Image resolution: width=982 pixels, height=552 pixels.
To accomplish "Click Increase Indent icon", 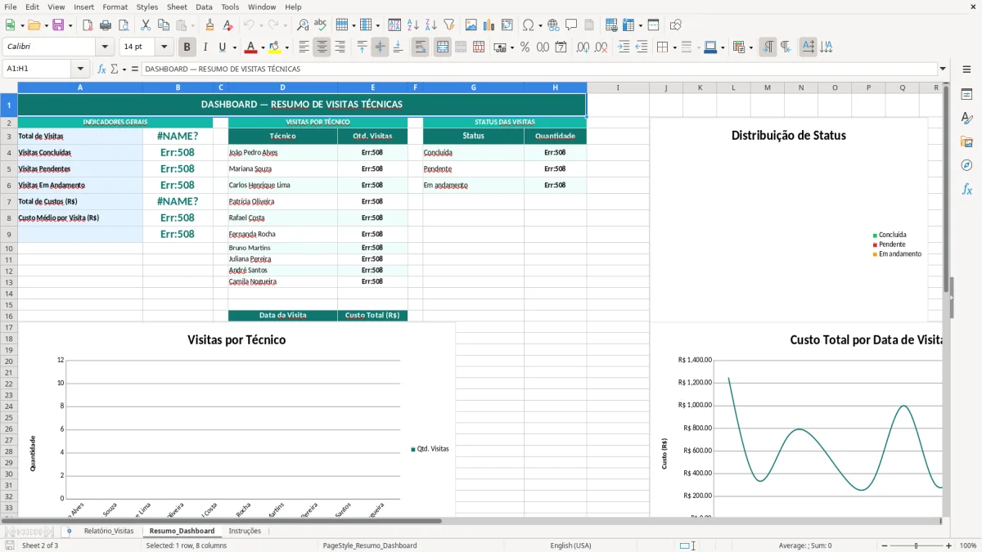I will (x=624, y=47).
